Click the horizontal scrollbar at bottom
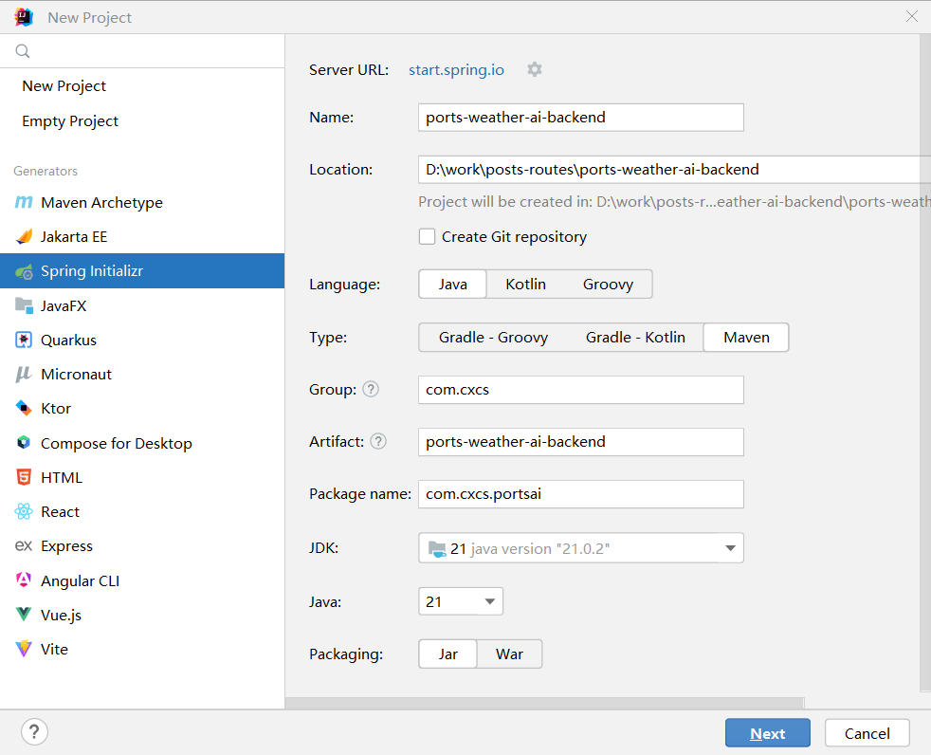The image size is (931, 755). click(544, 703)
